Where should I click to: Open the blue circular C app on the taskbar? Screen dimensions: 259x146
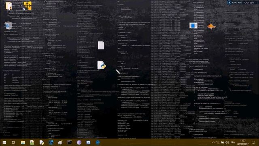click(x=51, y=142)
